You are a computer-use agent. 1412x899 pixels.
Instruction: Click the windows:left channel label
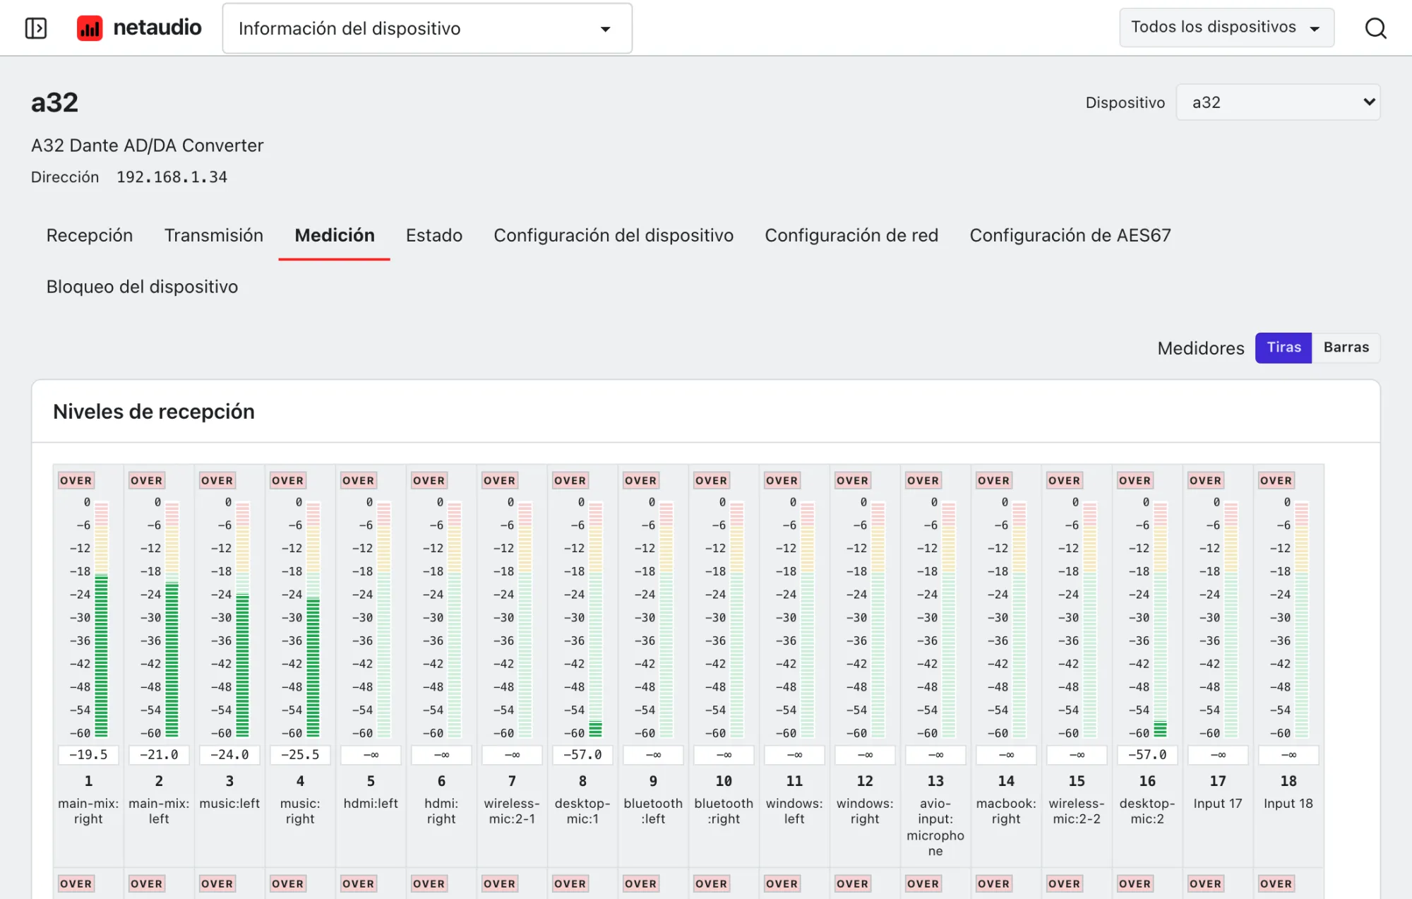click(794, 811)
